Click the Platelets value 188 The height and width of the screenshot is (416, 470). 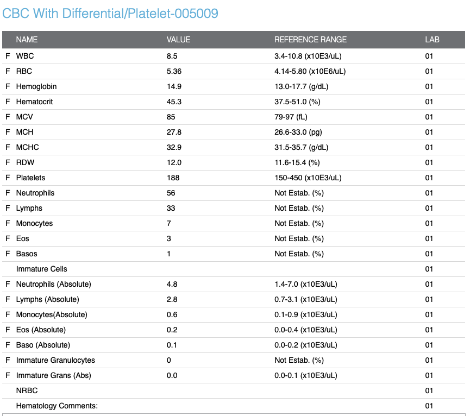click(173, 178)
